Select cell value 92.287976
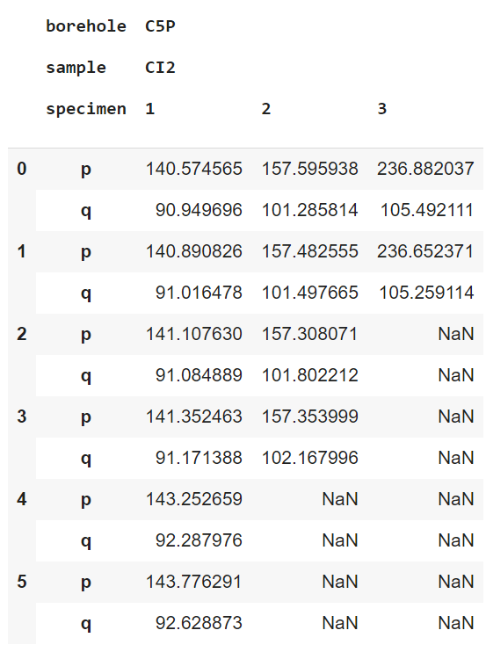 tap(199, 540)
